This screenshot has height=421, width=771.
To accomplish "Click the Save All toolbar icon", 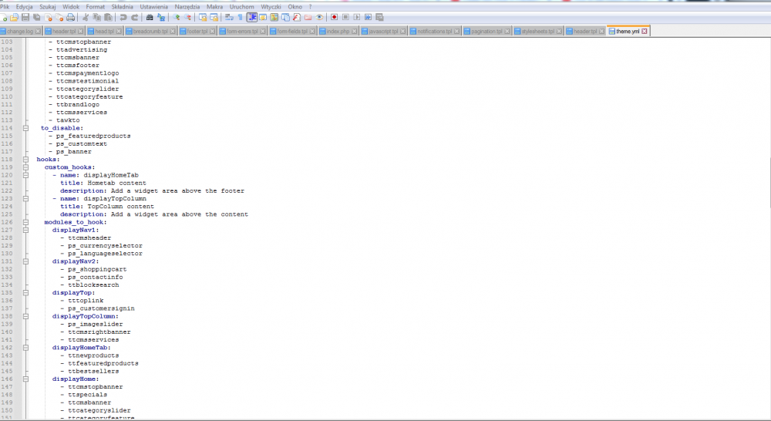I will point(36,17).
